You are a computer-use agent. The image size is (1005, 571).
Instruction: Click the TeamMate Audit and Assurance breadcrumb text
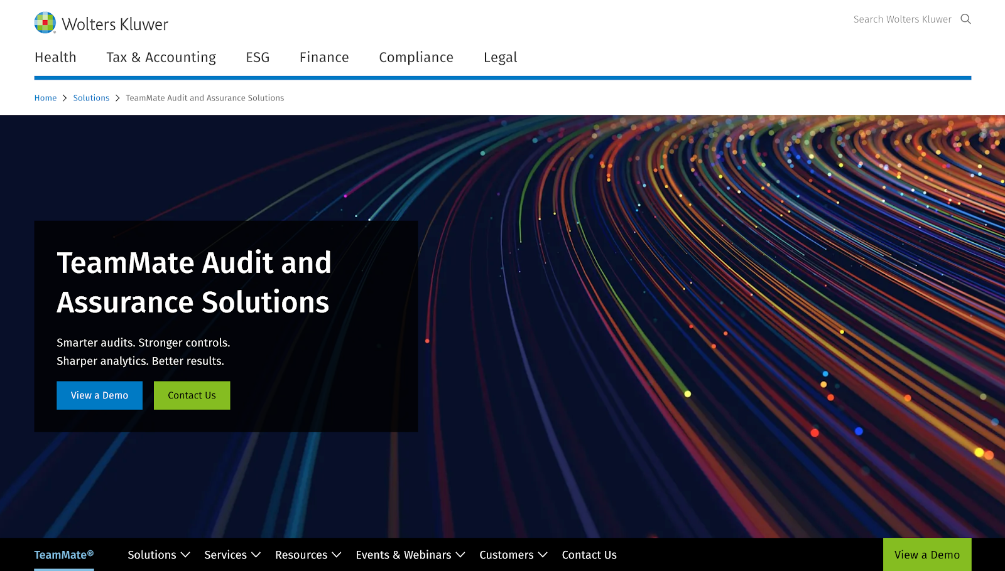205,98
